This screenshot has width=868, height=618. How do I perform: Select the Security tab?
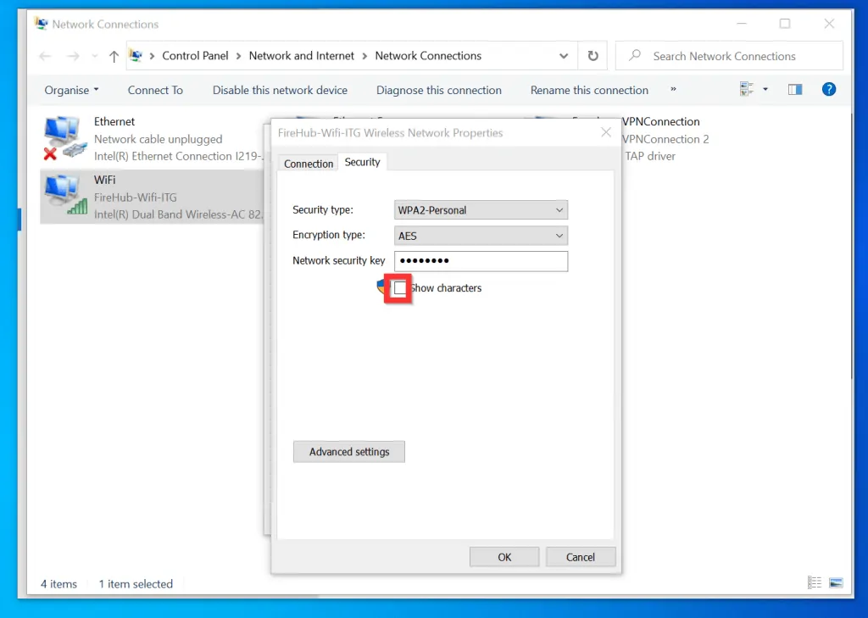click(362, 162)
